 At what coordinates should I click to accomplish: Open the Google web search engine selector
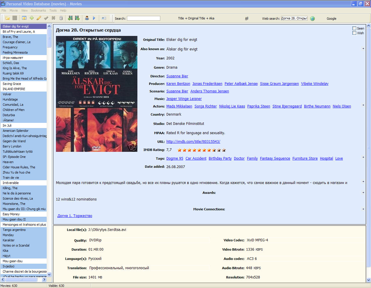[x=331, y=19]
